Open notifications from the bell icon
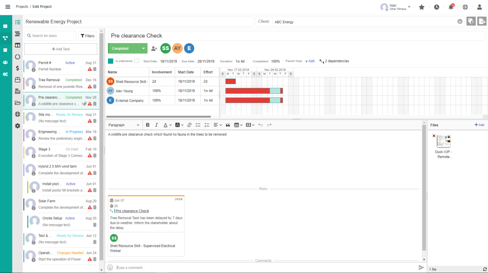This screenshot has height=273, width=488. tap(451, 7)
